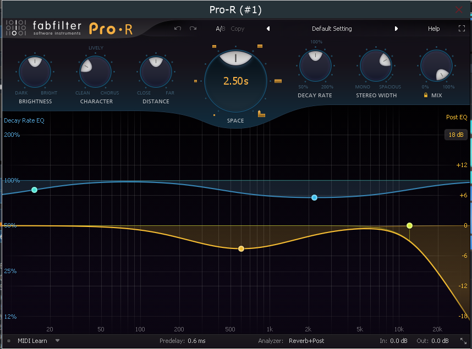Click the Decay Rate knob
The image size is (472, 349).
[315, 65]
